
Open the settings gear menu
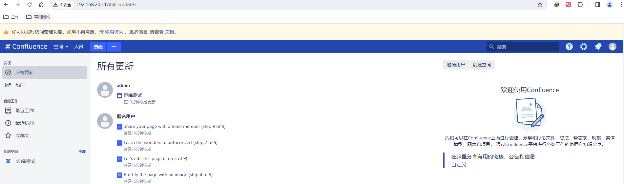tap(584, 47)
